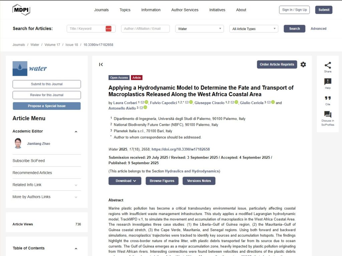
Task: Click the Browse Figures button
Action: click(x=162, y=181)
